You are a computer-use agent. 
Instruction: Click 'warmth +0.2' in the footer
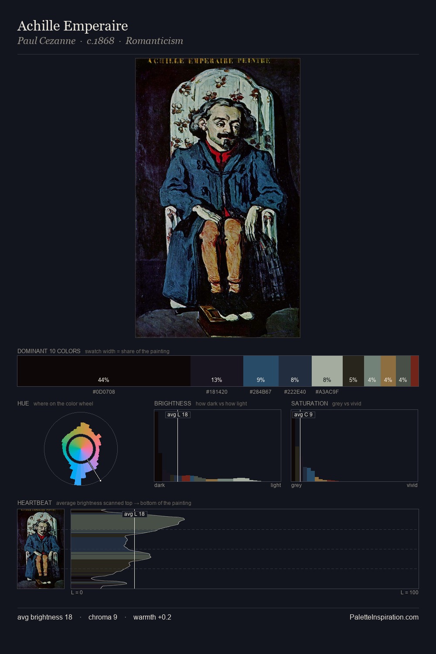click(152, 617)
